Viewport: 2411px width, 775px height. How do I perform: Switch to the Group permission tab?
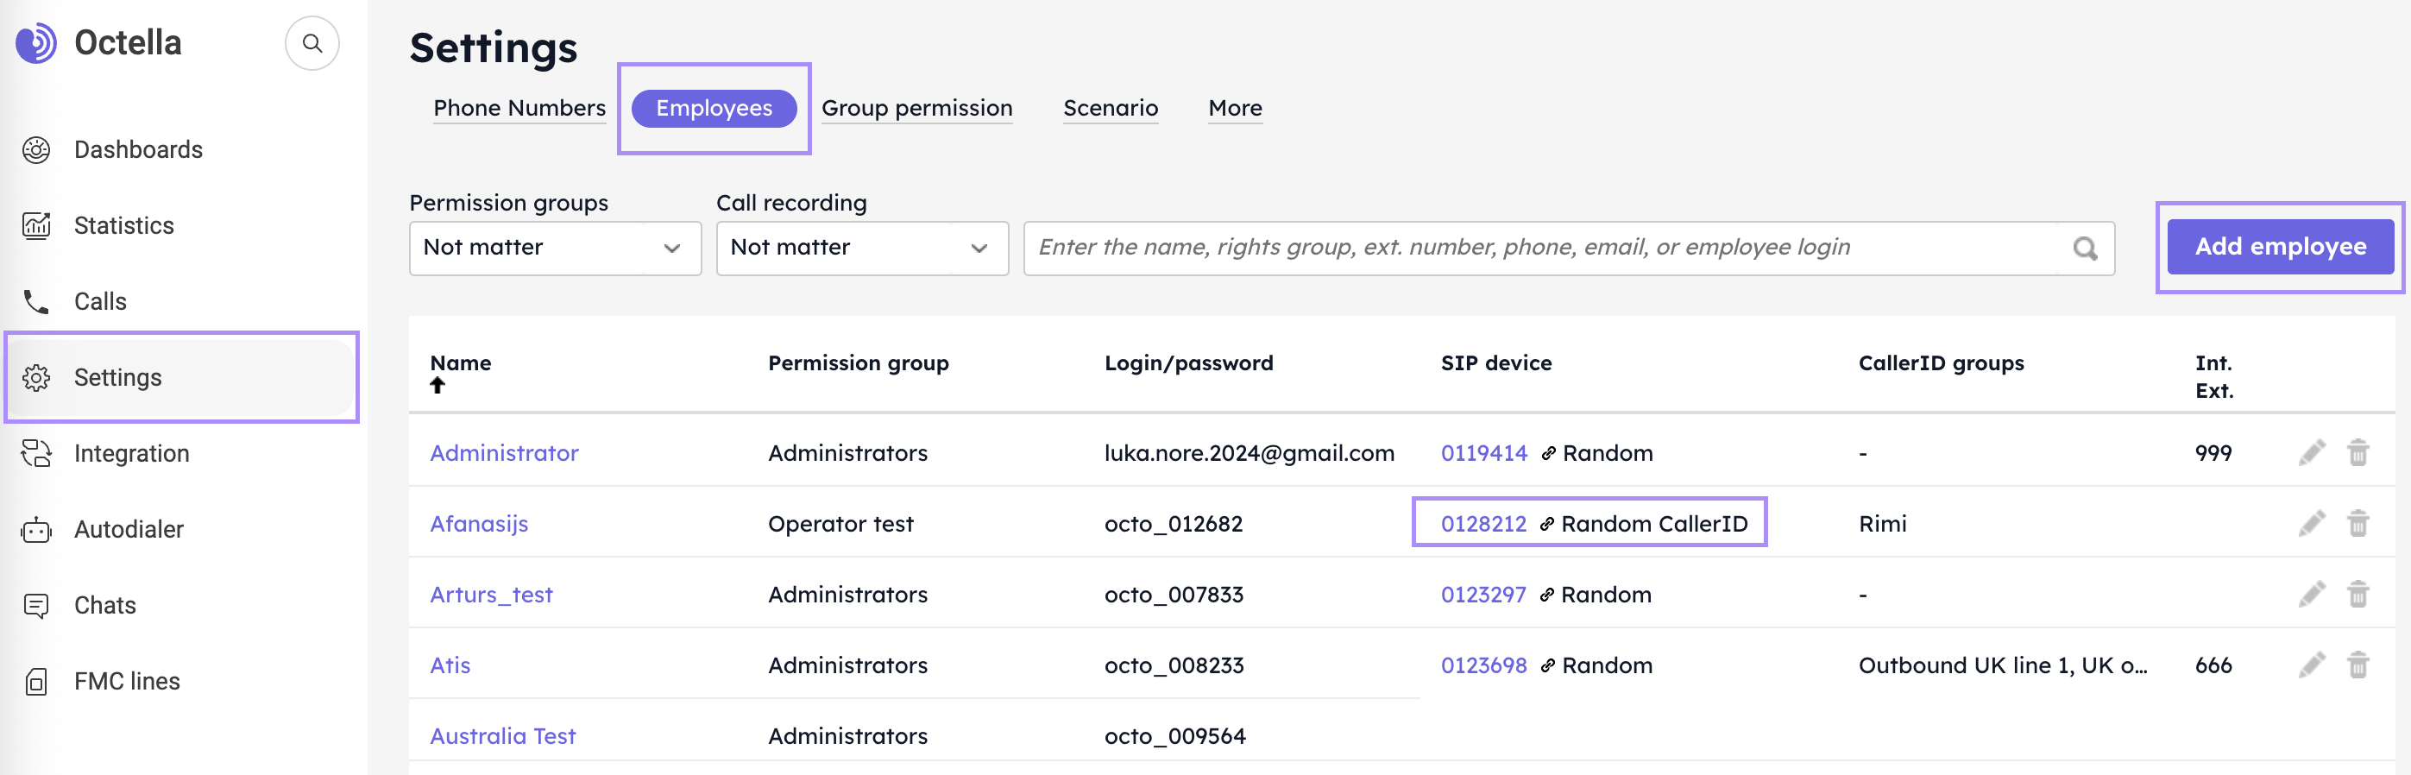(916, 109)
